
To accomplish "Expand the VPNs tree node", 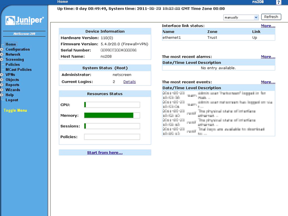I will click(1, 75).
